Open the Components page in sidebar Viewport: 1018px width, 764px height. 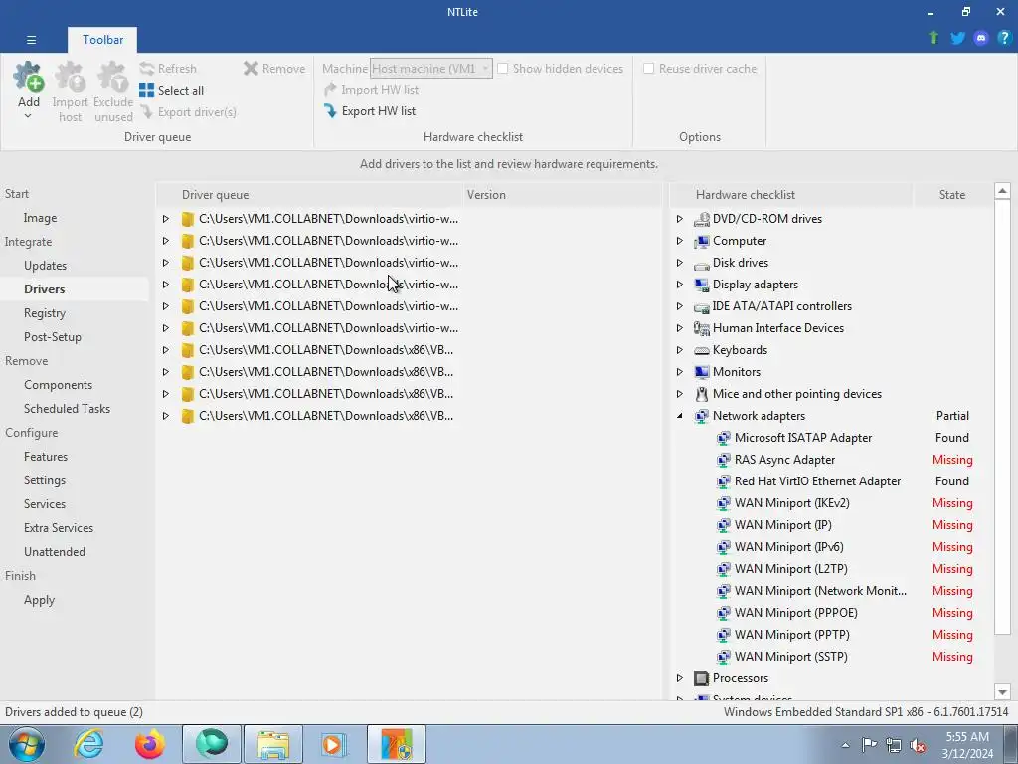click(58, 385)
